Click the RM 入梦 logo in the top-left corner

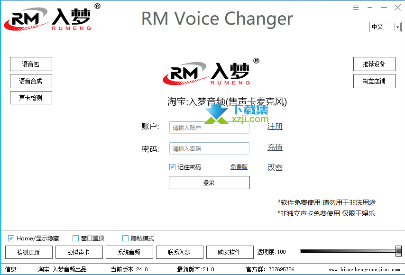coord(52,18)
